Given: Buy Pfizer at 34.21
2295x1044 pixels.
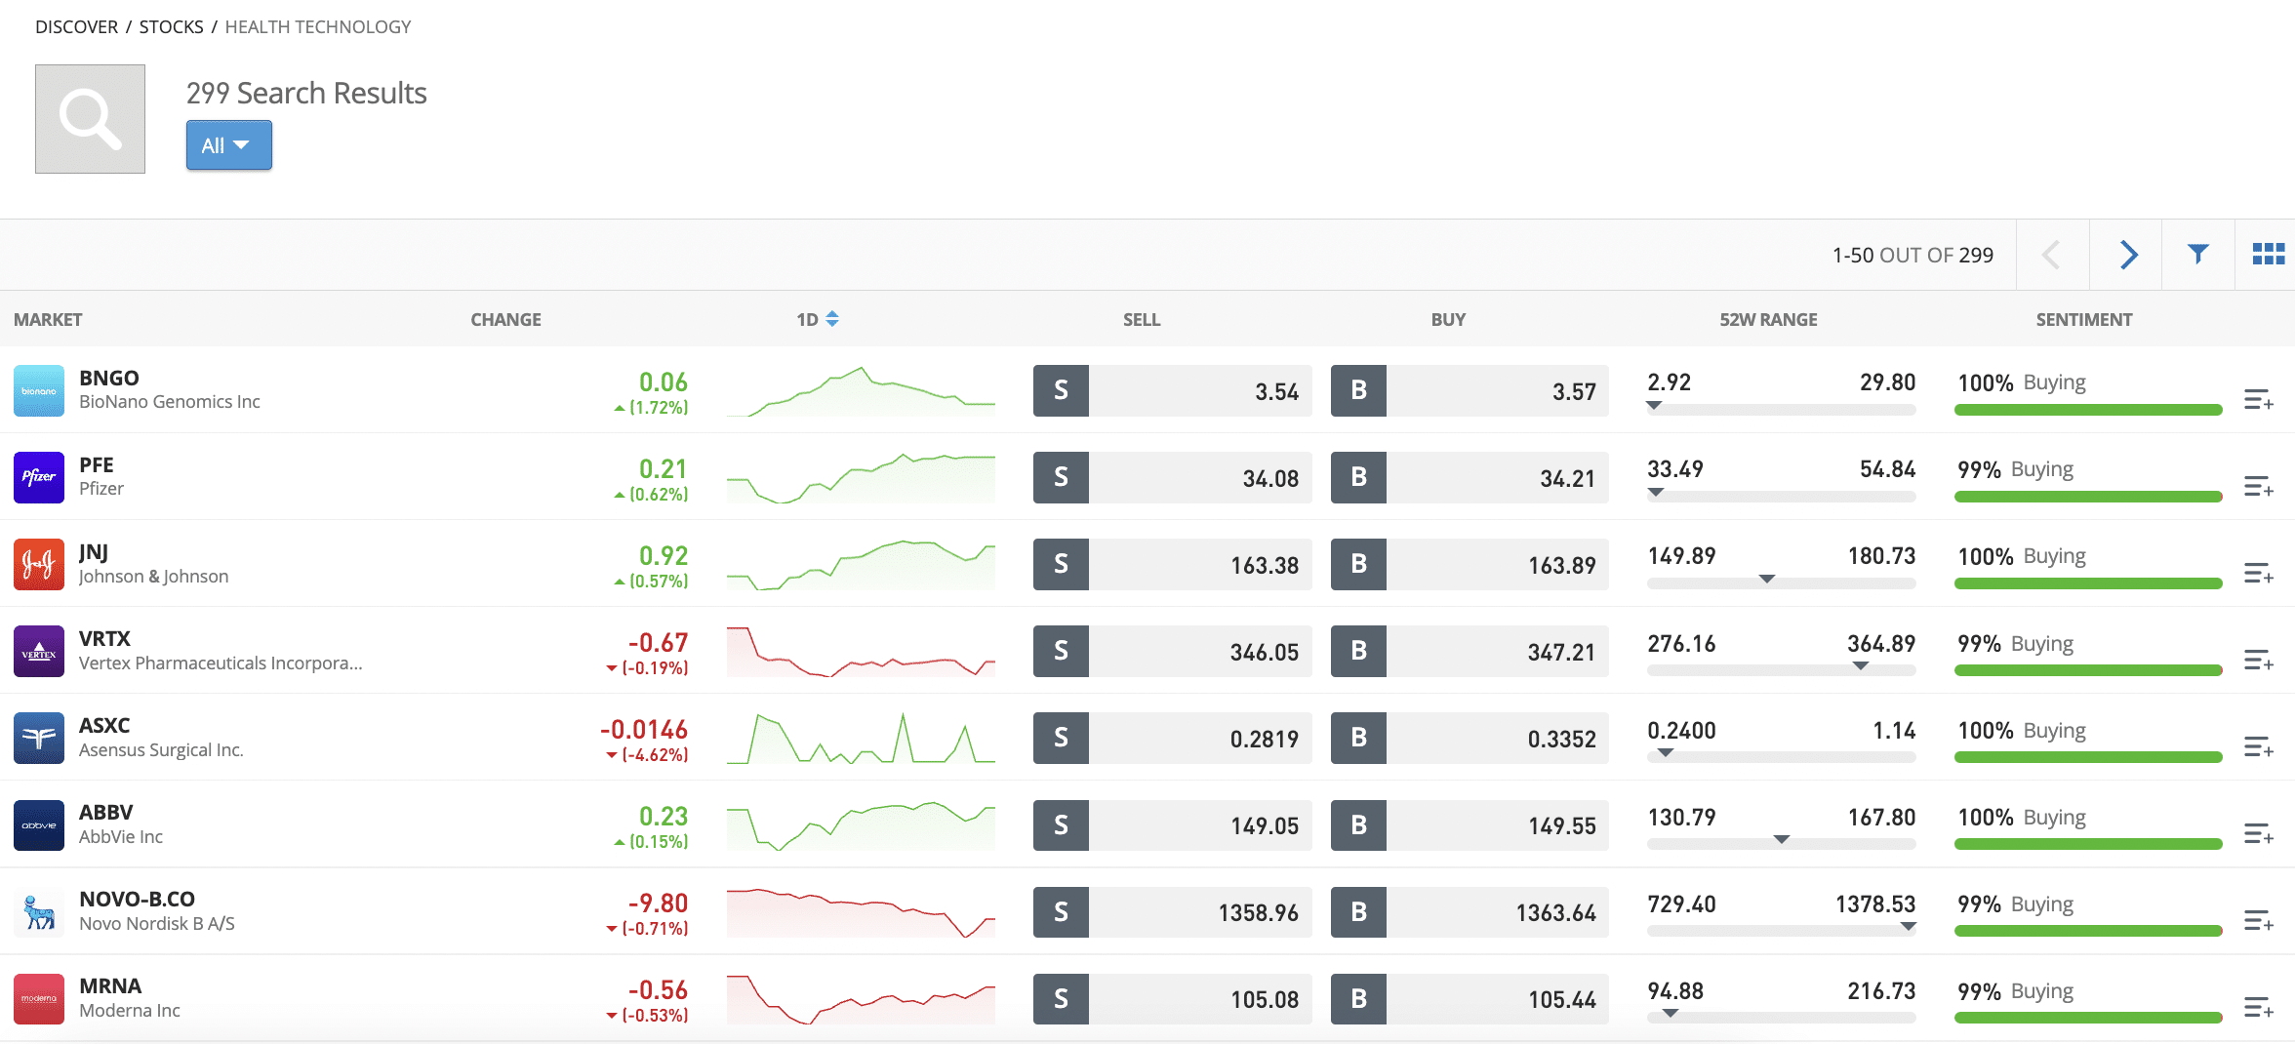Looking at the screenshot, I should (x=1470, y=477).
